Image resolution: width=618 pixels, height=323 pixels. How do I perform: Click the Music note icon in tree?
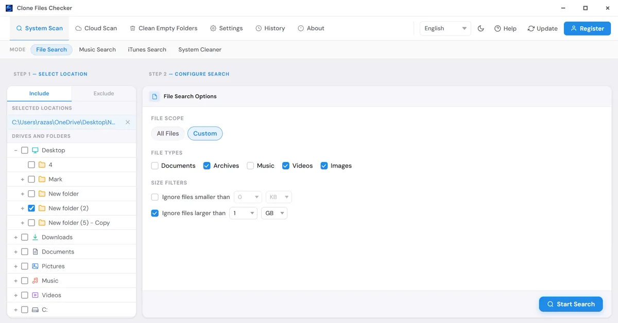(35, 281)
